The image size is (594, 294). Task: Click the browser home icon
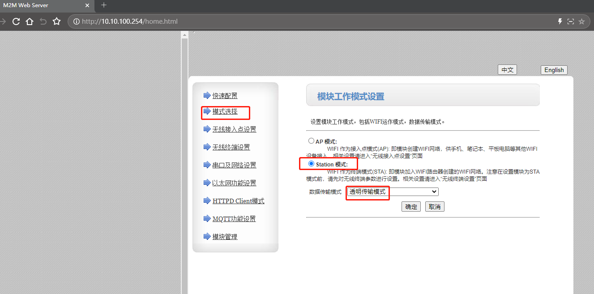[30, 21]
